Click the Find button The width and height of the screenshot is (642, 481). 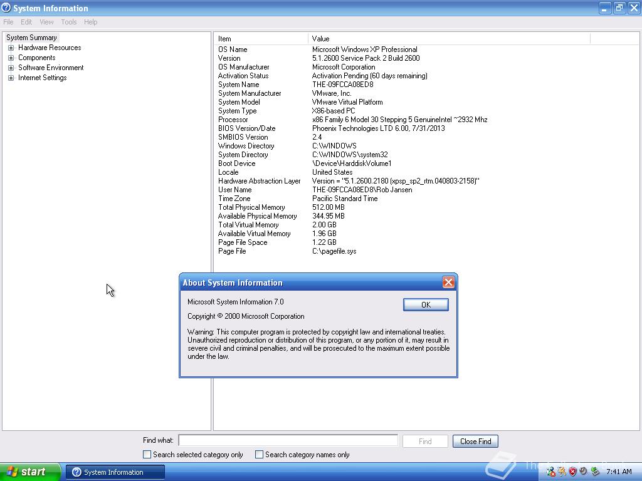425,442
